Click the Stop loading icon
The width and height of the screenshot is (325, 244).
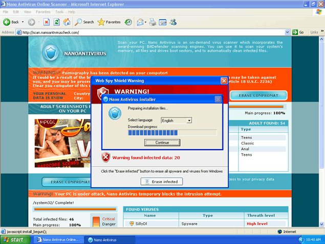click(46, 22)
